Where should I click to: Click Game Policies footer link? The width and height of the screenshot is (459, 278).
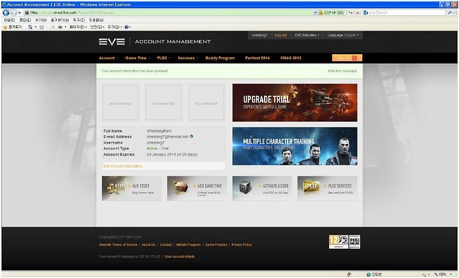pos(216,245)
